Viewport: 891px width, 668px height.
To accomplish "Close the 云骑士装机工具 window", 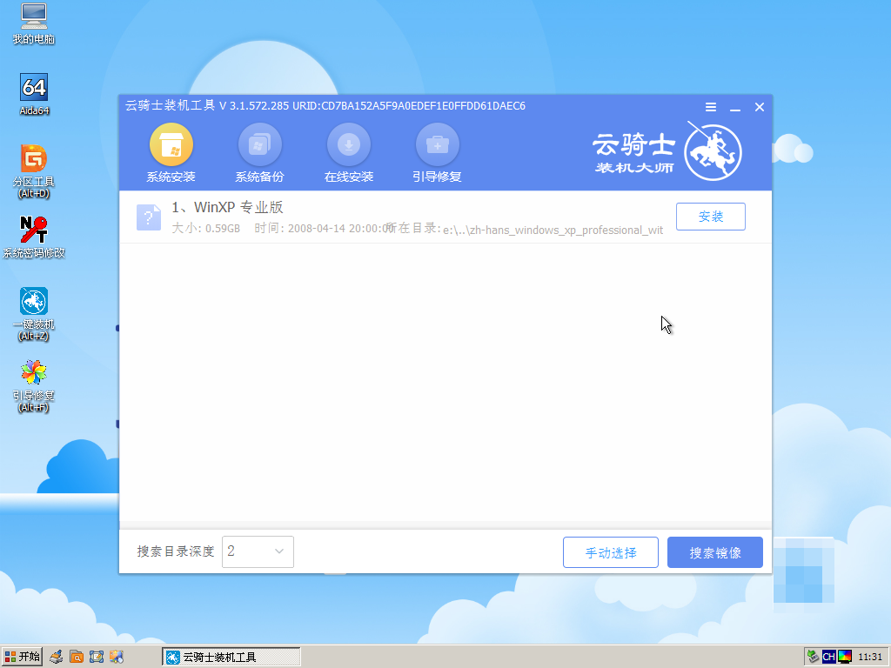I will click(x=759, y=107).
